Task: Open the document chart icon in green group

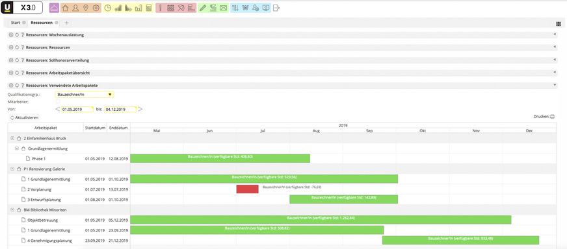Action: pos(213,8)
